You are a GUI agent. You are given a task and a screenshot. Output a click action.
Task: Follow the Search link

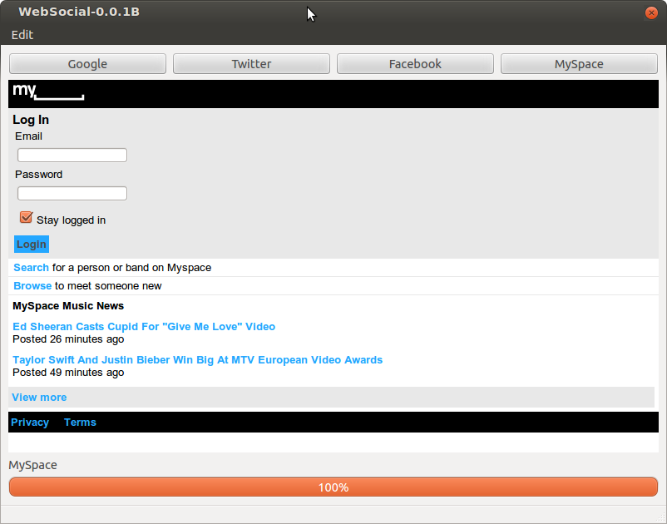tap(31, 268)
